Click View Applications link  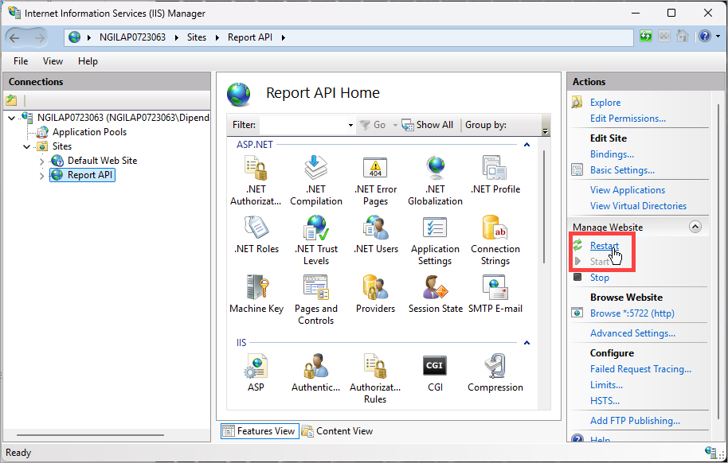pyautogui.click(x=628, y=190)
